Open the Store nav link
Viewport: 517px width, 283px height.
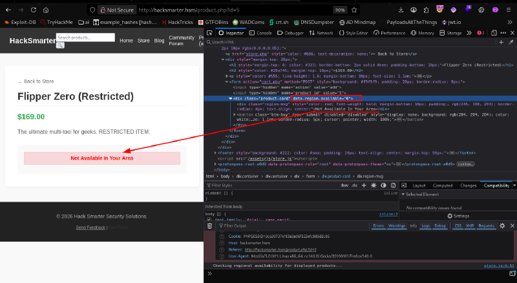point(143,41)
